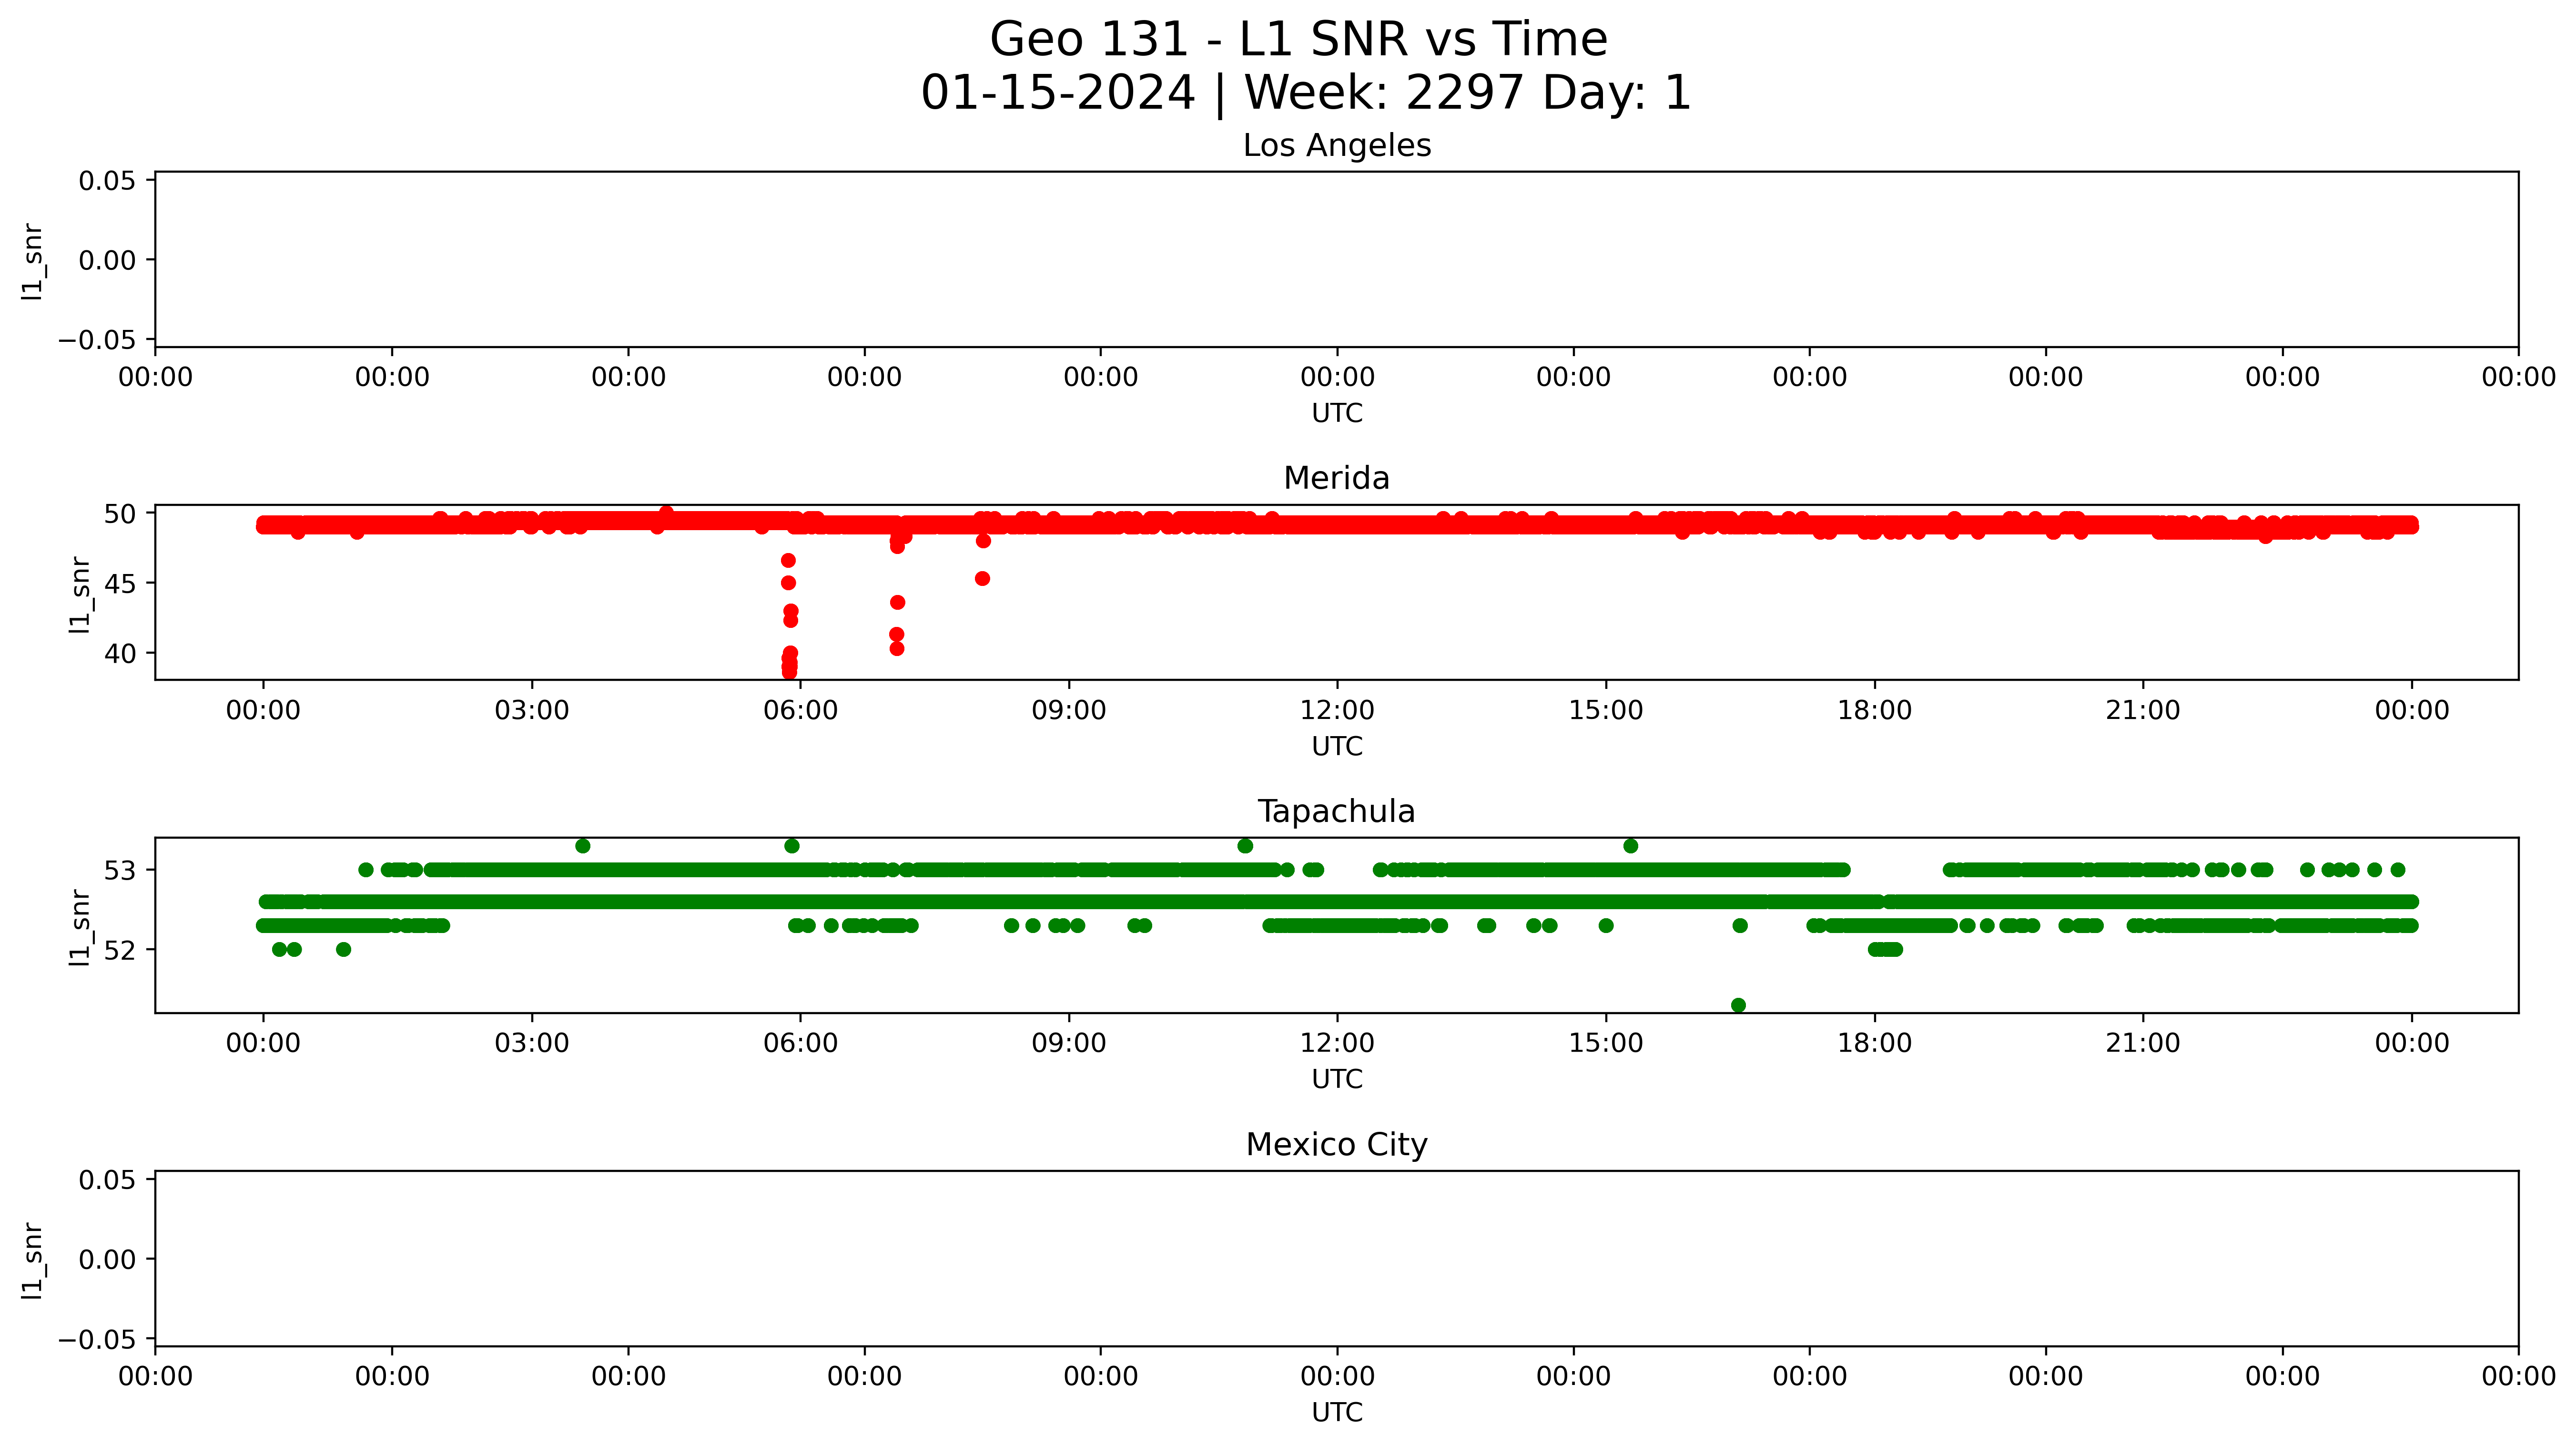Click the lowest green outlier dot in Tapachula plot
The width and height of the screenshot is (2576, 1446).
tap(1738, 1005)
